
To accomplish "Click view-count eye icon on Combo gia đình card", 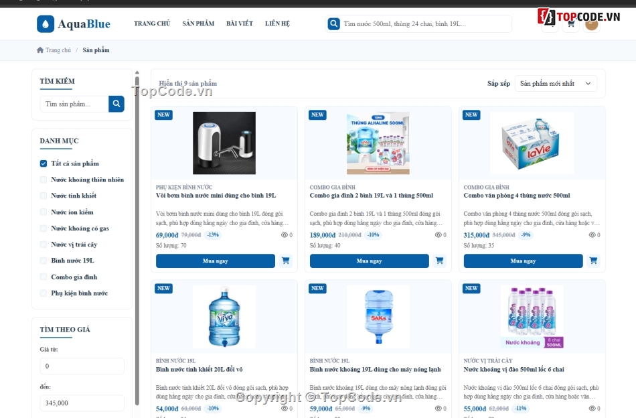I will pyautogui.click(x=438, y=235).
